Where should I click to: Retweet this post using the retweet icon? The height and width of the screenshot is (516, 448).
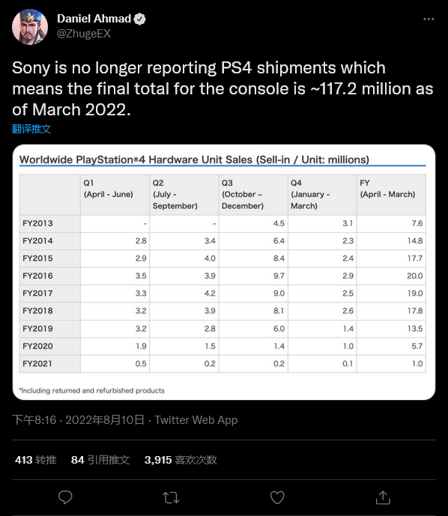tap(171, 497)
